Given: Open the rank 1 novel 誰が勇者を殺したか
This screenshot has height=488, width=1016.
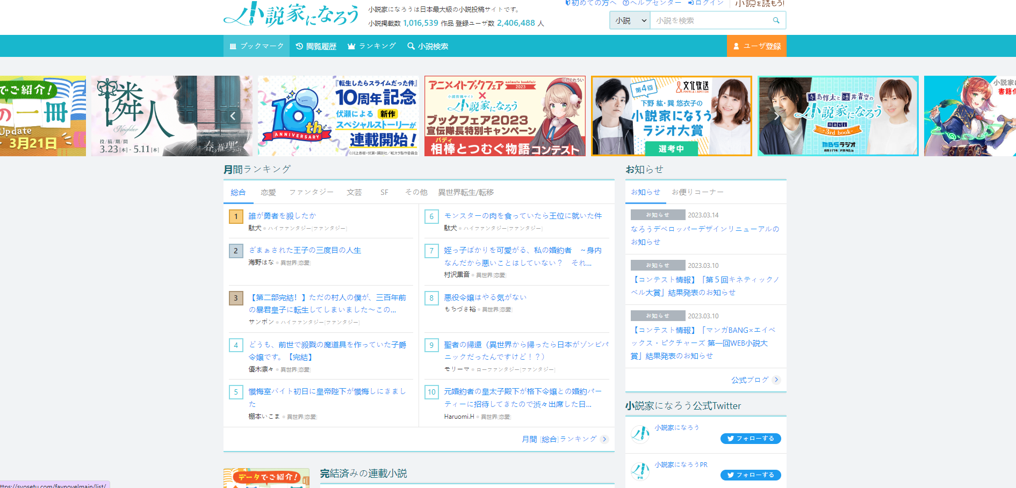Looking at the screenshot, I should [282, 216].
